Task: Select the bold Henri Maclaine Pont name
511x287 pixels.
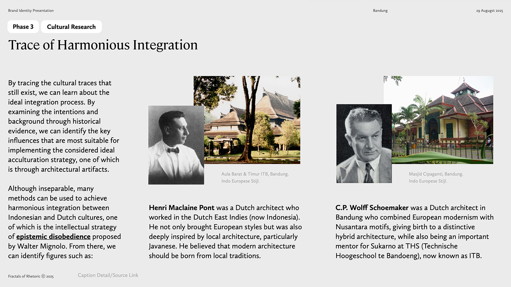Action: (181, 208)
